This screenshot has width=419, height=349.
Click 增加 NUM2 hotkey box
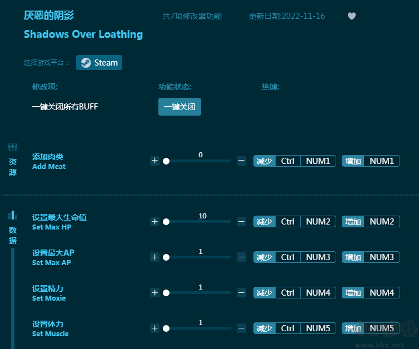(371, 222)
